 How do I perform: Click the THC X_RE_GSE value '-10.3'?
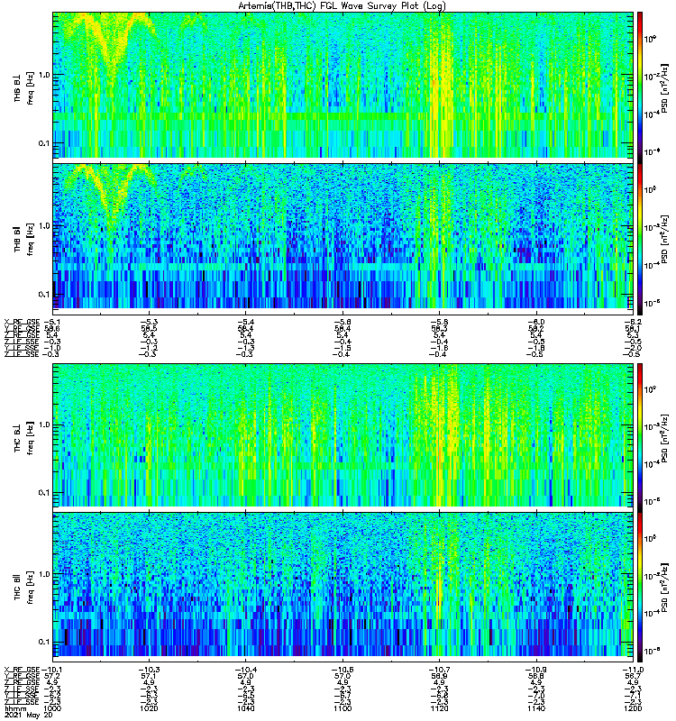coord(148,670)
